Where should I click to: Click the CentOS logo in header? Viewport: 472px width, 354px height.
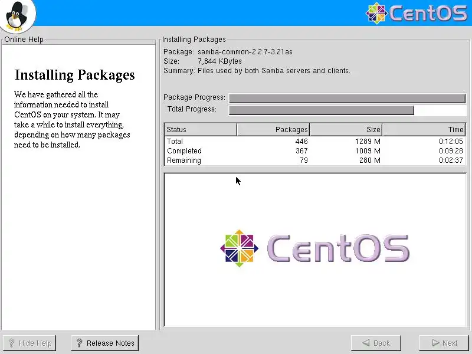point(417,13)
